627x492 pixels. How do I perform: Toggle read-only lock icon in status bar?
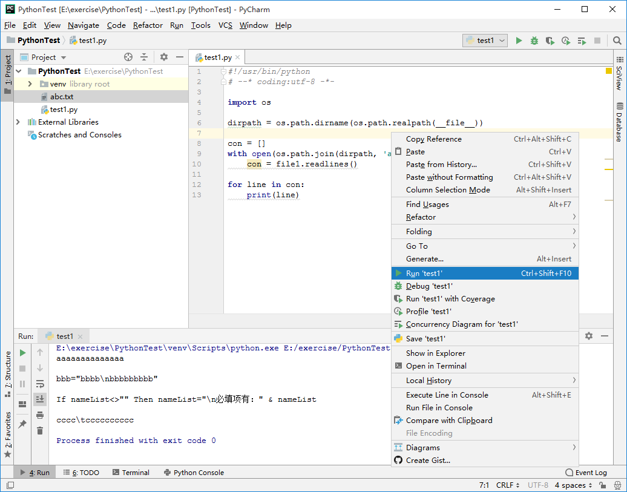[x=602, y=485]
